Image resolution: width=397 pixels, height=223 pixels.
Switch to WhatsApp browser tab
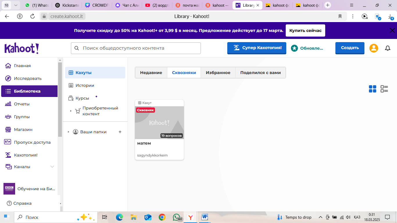(37, 5)
